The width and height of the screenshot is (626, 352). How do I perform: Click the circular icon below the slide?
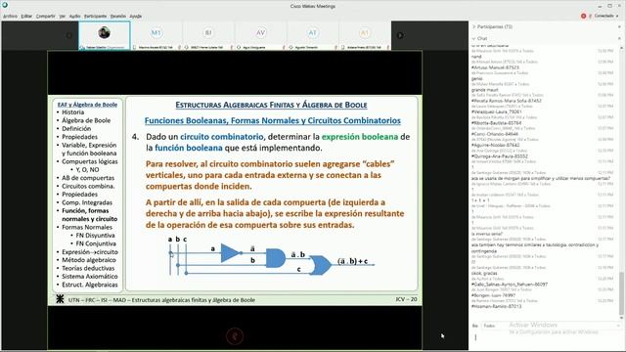[x=235, y=336]
